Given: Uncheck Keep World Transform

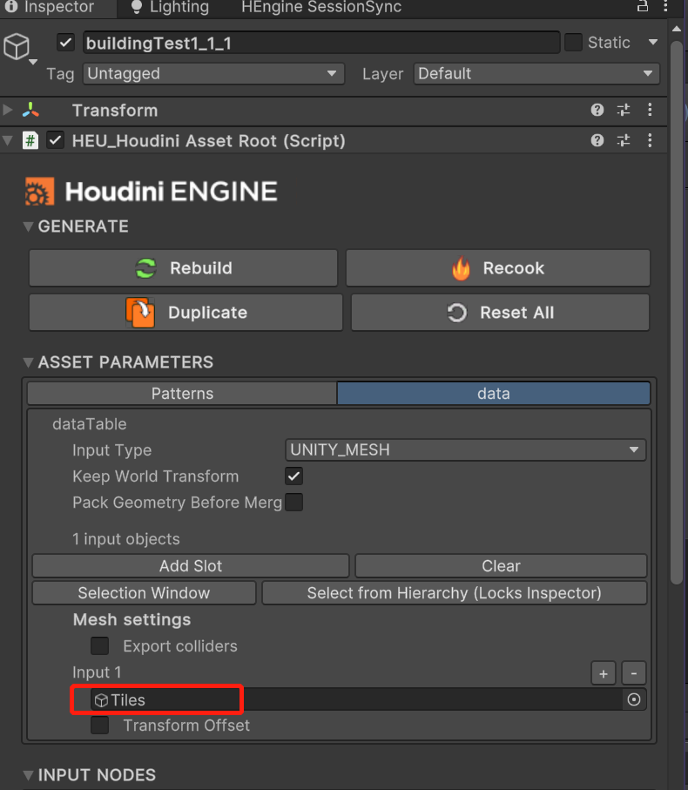Looking at the screenshot, I should pos(293,476).
